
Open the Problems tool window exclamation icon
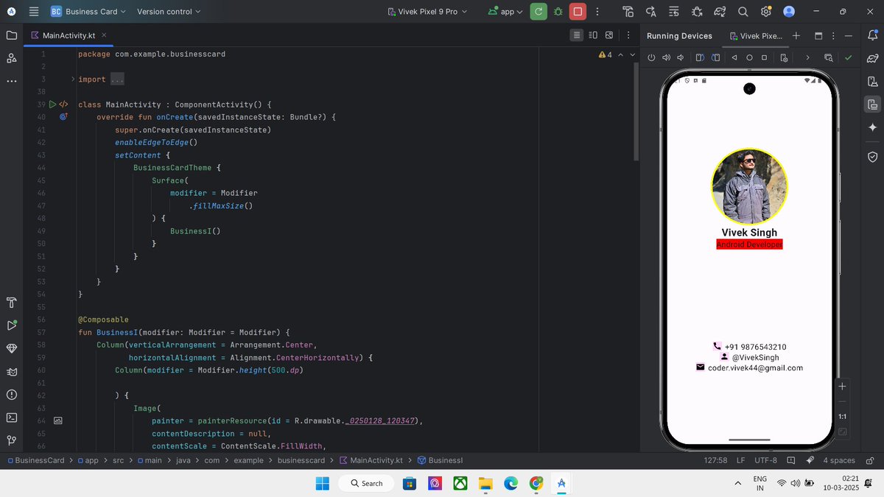pos(11,395)
